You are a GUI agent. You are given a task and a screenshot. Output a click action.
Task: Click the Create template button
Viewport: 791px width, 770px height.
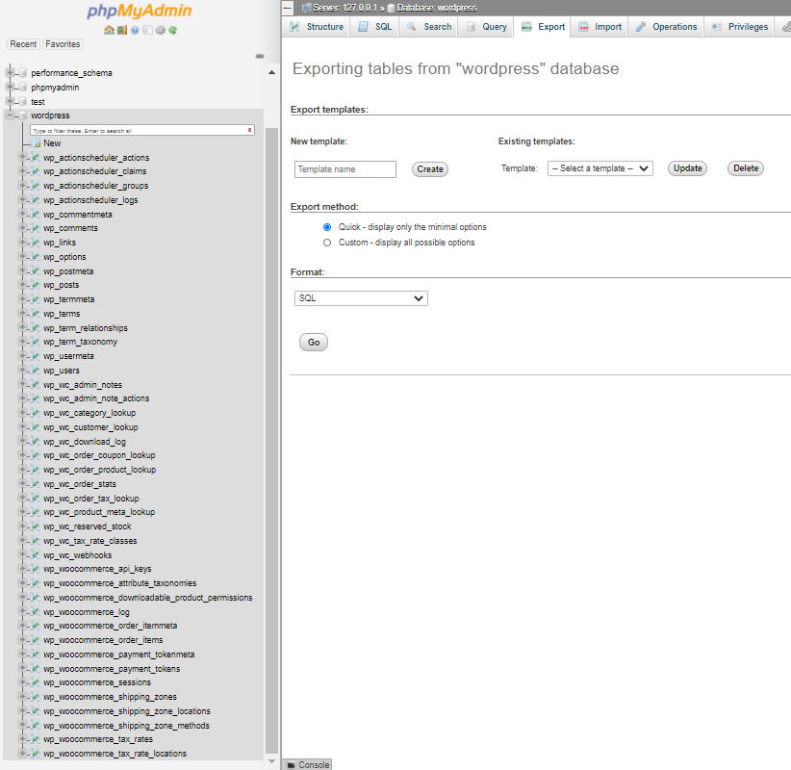click(x=430, y=169)
